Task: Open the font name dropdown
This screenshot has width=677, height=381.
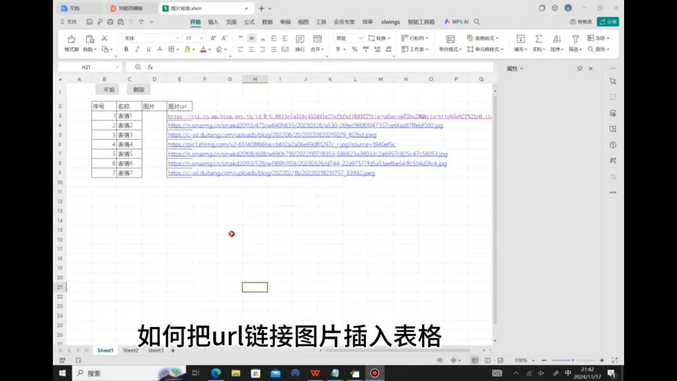Action: 178,38
